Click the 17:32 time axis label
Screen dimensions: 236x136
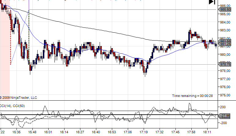160,132
